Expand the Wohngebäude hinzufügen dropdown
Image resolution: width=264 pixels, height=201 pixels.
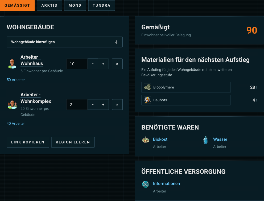click(x=65, y=42)
